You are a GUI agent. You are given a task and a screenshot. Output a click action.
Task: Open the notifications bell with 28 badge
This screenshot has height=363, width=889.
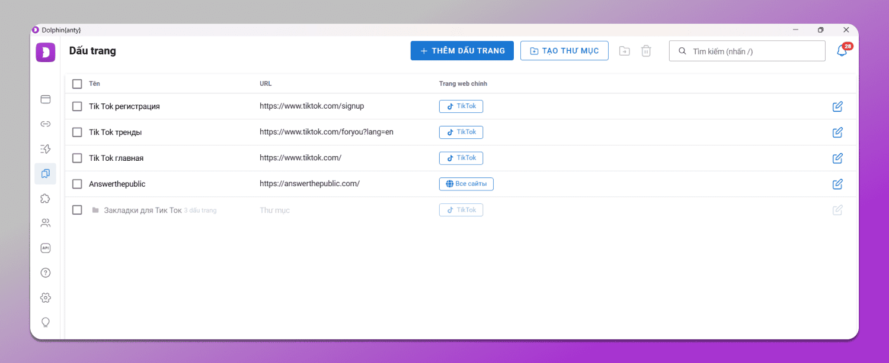843,51
